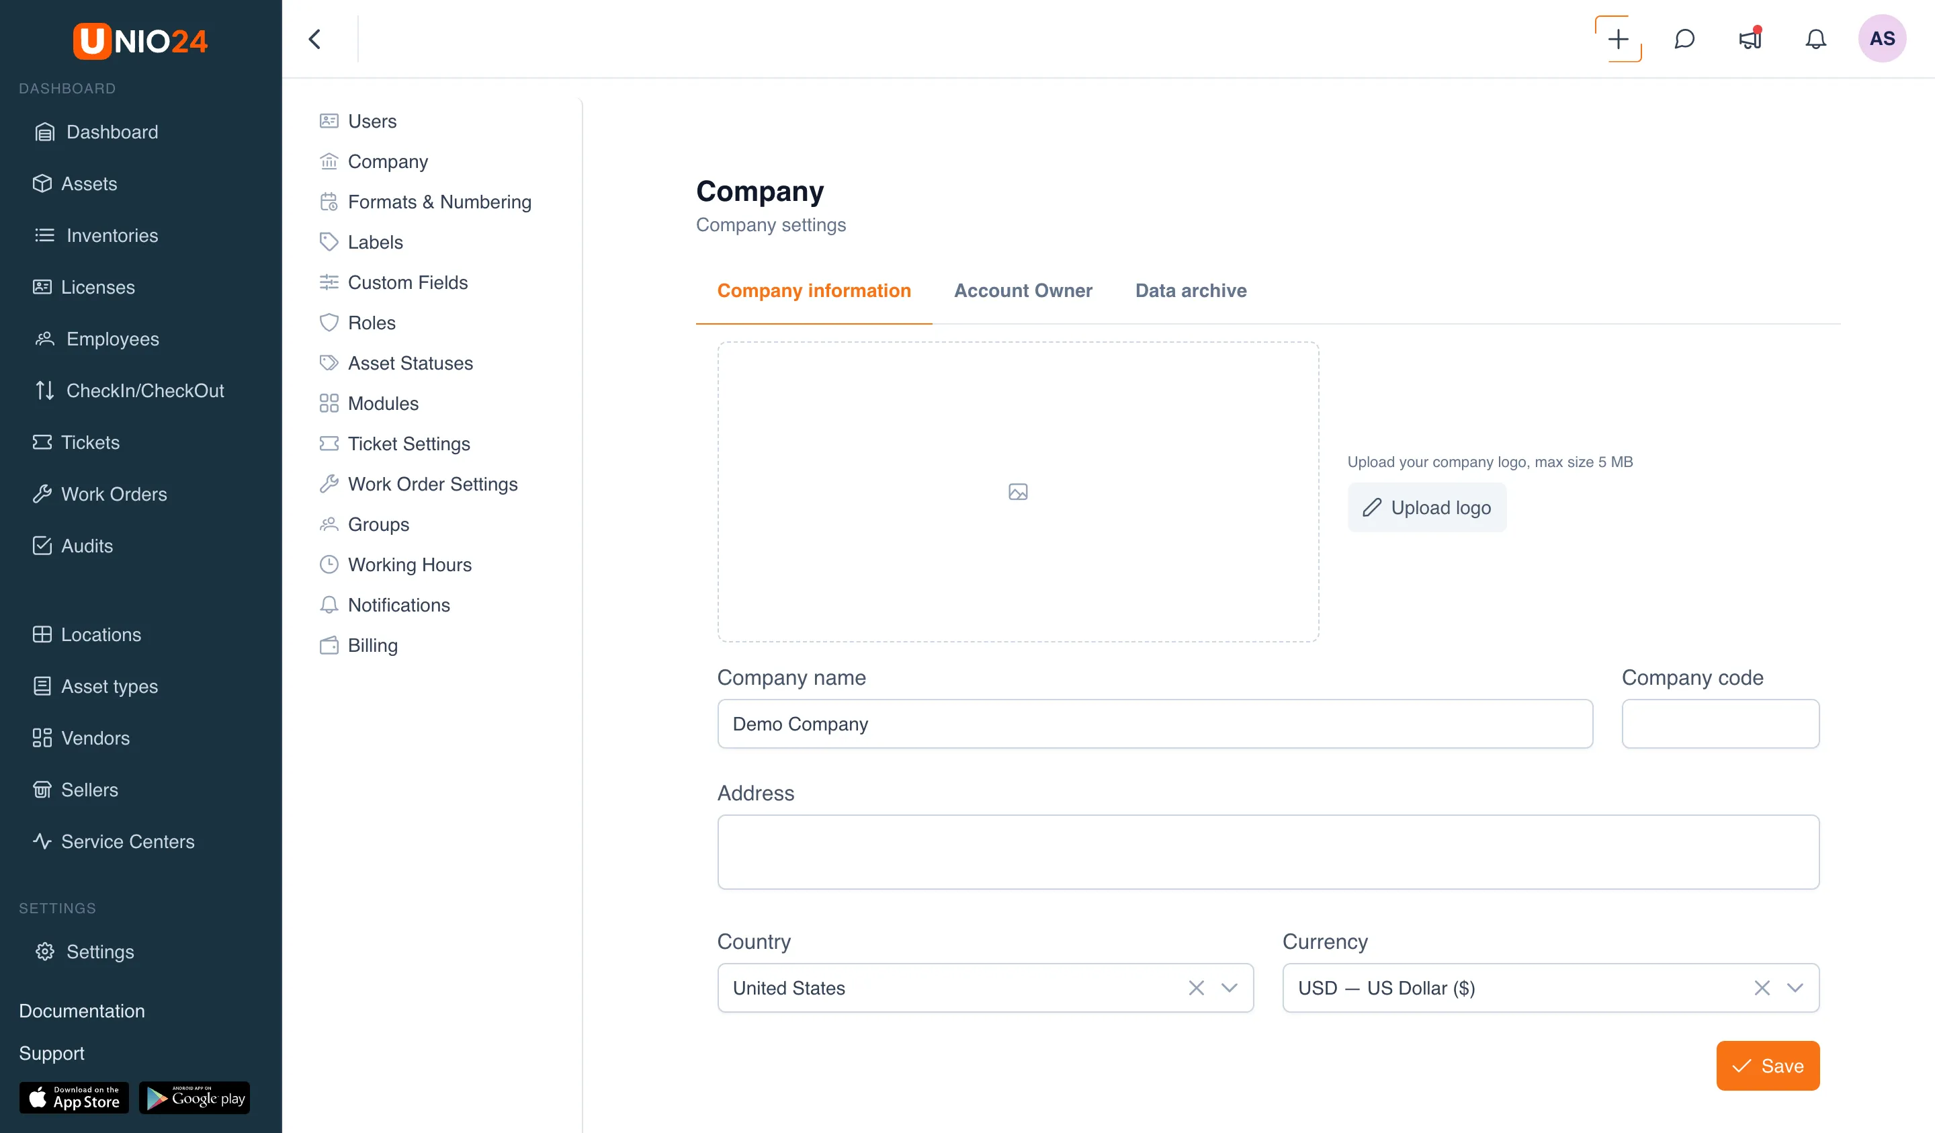Open Asset Statuses settings

coord(396,364)
